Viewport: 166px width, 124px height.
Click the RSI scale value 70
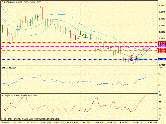(x=160, y=74)
